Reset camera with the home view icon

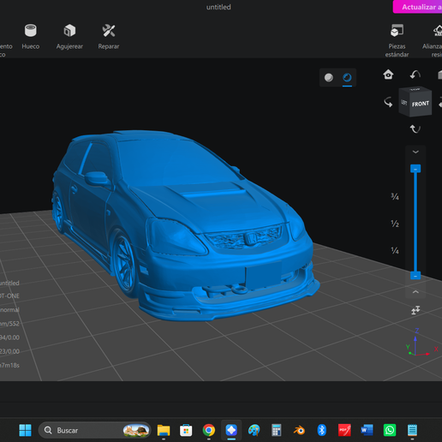pyautogui.click(x=388, y=75)
